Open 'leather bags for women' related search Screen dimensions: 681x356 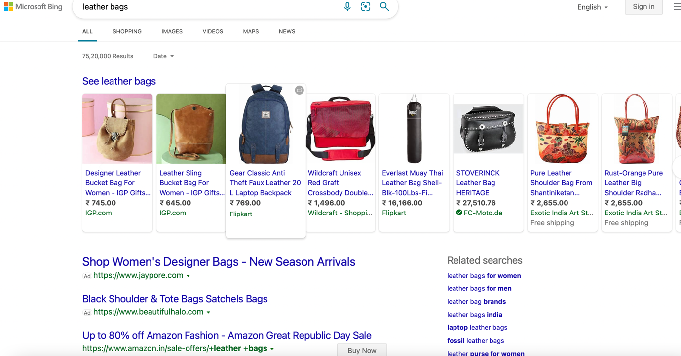click(x=484, y=276)
